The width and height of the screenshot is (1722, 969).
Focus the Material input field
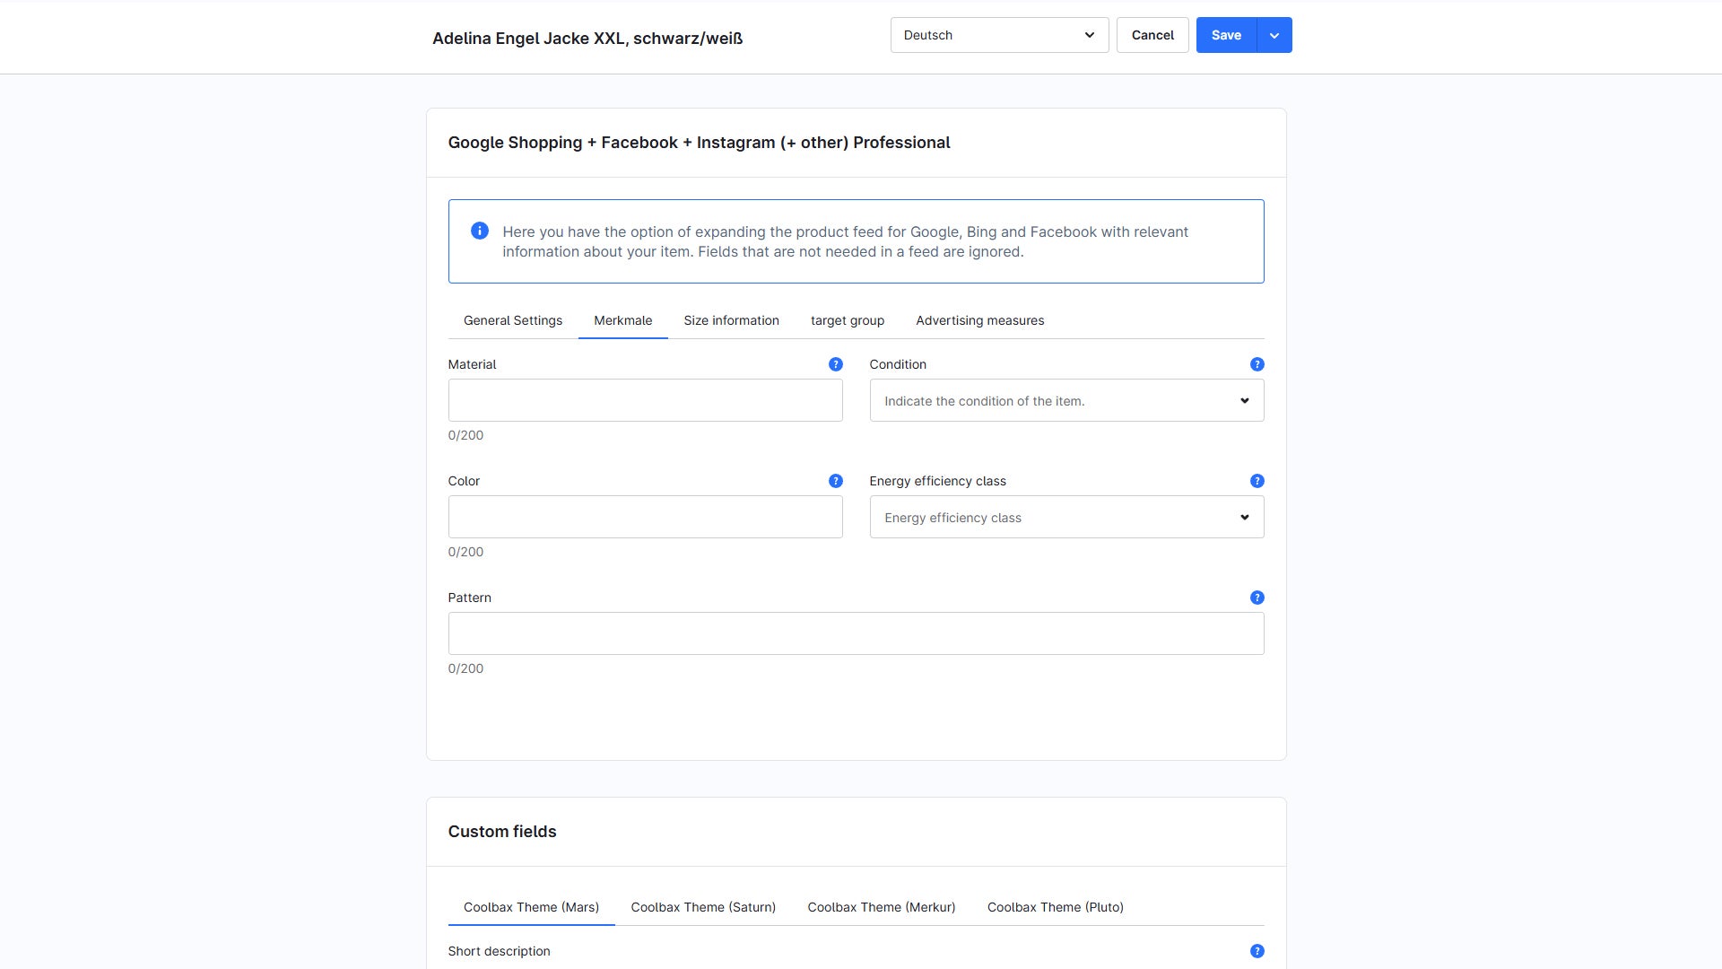pyautogui.click(x=645, y=400)
